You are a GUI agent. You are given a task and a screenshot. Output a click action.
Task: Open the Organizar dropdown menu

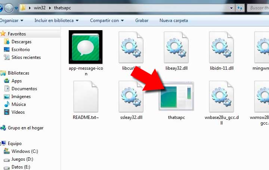pyautogui.click(x=11, y=21)
